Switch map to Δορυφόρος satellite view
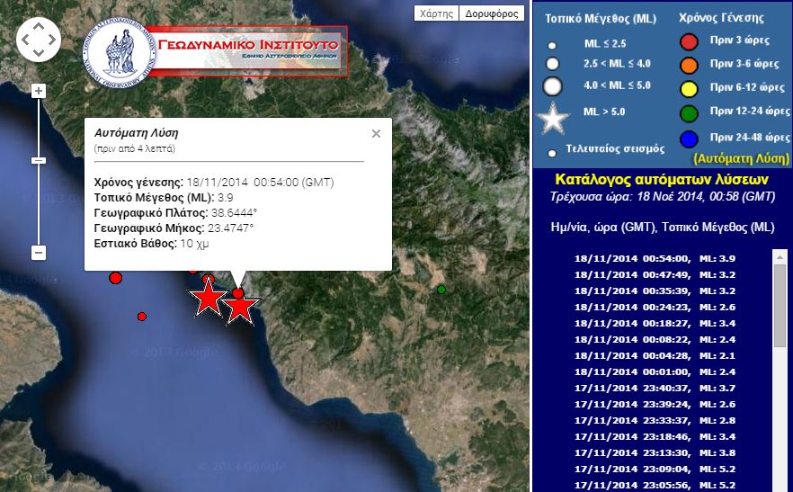Viewport: 793px width, 492px height. [493, 13]
